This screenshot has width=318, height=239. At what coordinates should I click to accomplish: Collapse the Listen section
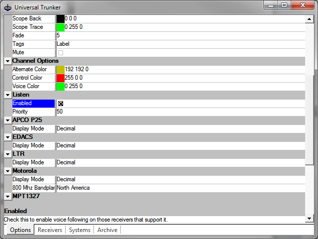pyautogui.click(x=7, y=95)
